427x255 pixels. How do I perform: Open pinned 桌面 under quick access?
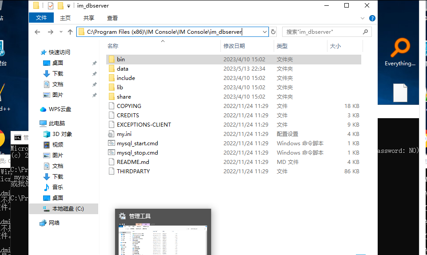coord(57,63)
